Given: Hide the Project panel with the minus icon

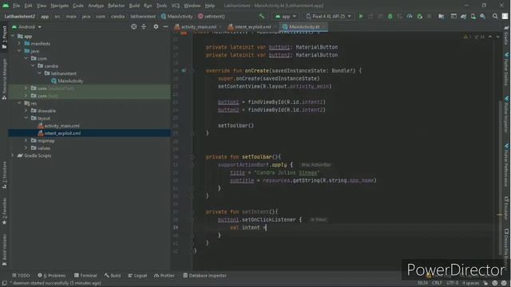Looking at the screenshot, I should pyautogui.click(x=165, y=26).
